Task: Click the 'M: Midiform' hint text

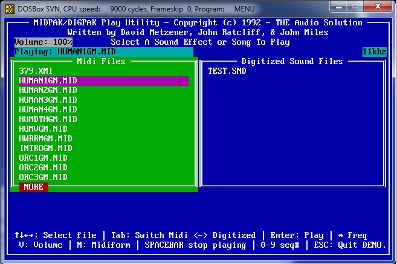Action: (103, 245)
